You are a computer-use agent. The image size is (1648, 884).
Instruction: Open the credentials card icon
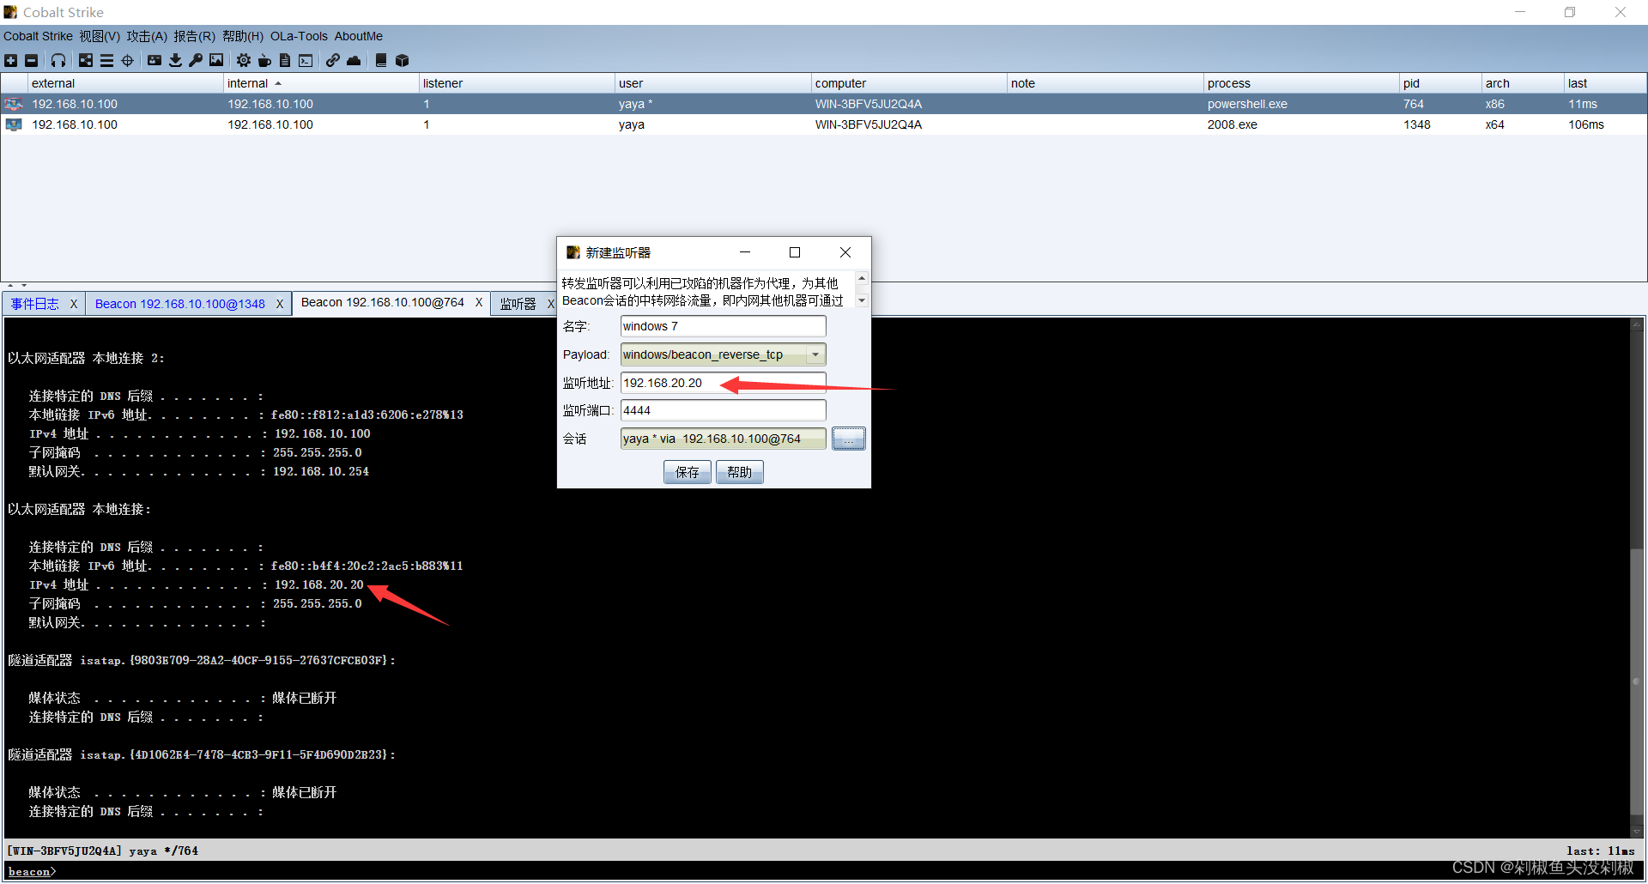point(154,60)
